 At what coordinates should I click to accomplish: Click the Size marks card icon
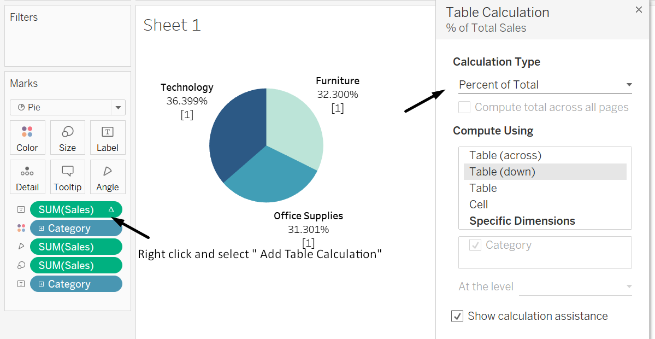pyautogui.click(x=67, y=132)
